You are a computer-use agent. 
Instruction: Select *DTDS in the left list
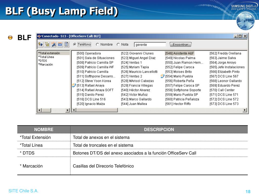42,61
